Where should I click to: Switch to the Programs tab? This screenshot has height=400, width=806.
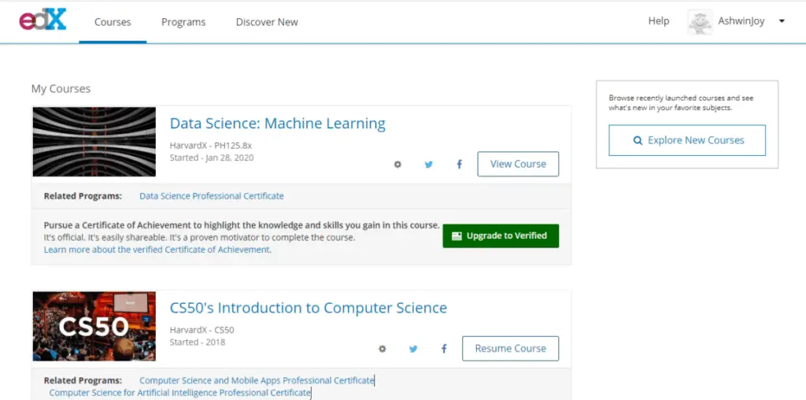coord(183,22)
